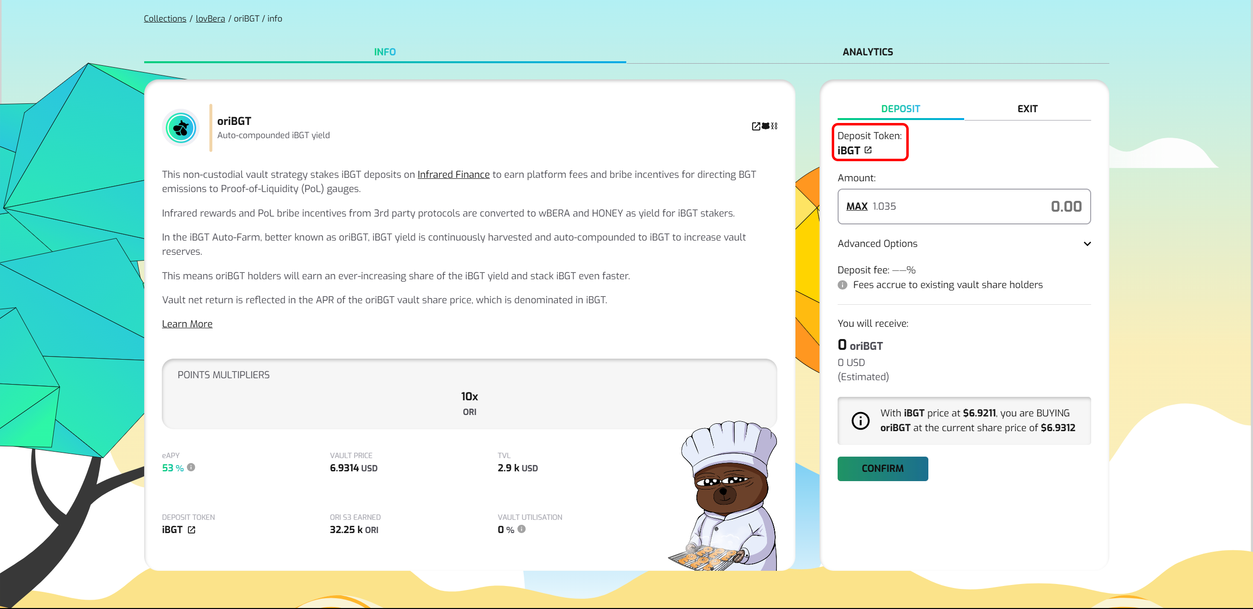Open the Infrared Finance link

click(x=453, y=174)
